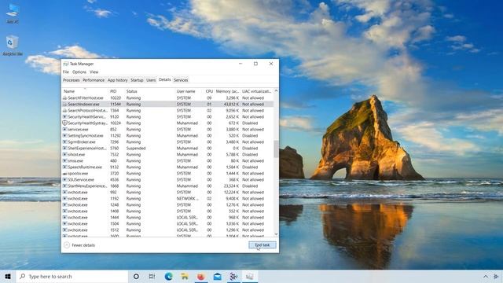
Task: Click the SpeechRuntime.exe process icon
Action: point(64,167)
